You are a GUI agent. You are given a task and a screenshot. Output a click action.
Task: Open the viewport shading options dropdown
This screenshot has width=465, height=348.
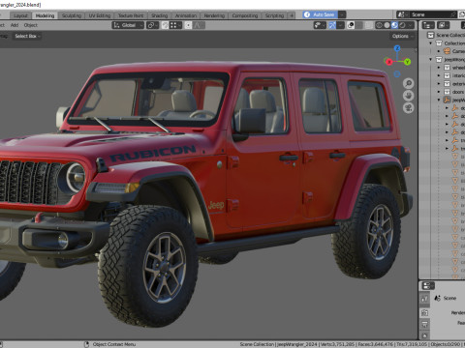point(411,25)
